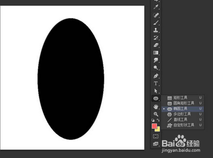Select the Zoom tool above the color swatches
The width and height of the screenshot is (213, 158).
click(156, 114)
